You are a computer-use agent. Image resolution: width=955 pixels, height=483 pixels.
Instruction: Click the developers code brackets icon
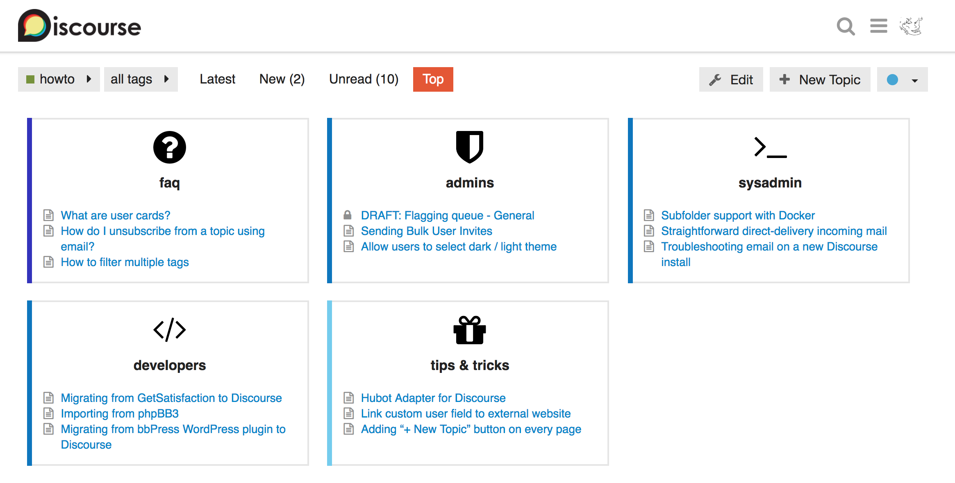(x=169, y=330)
